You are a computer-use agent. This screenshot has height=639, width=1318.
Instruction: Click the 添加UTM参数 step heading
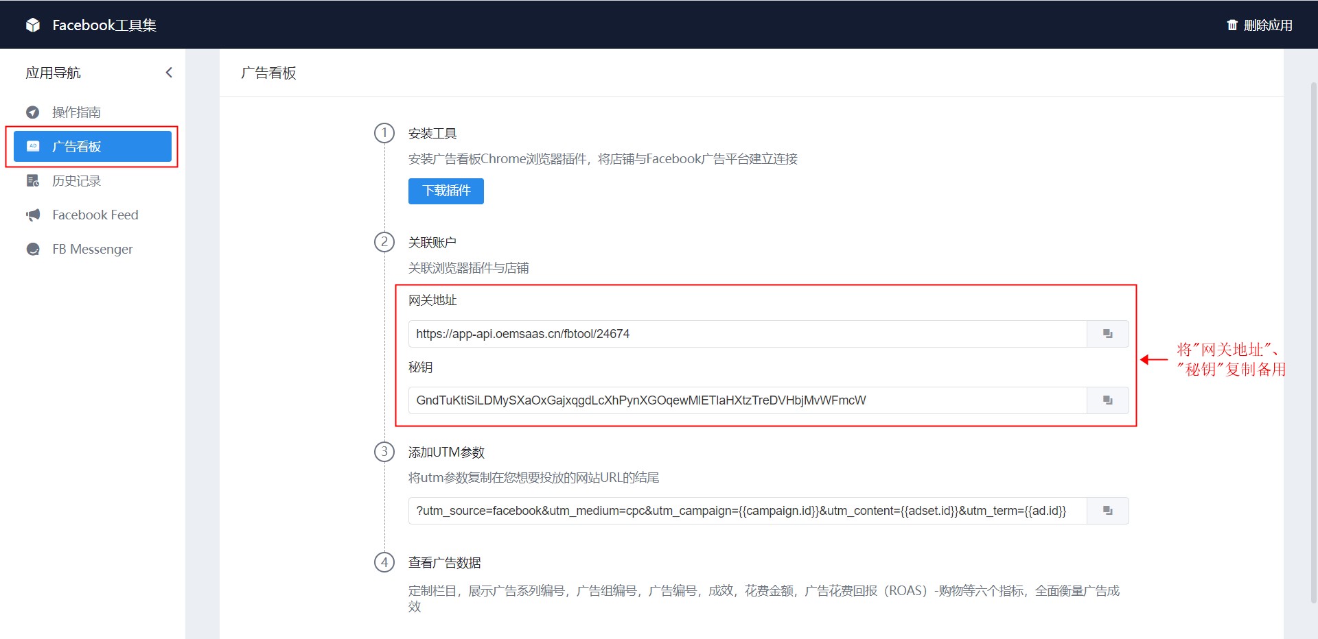[447, 453]
